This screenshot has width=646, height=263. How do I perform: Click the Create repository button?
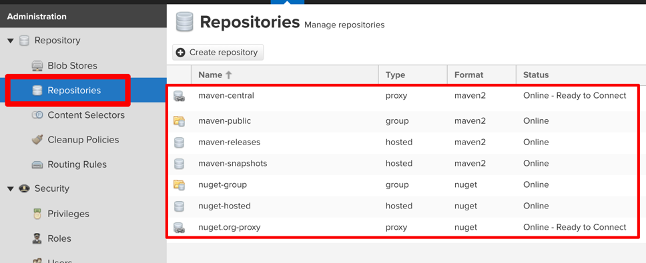click(x=218, y=53)
